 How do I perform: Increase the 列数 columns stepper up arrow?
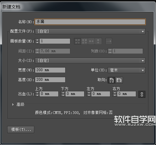pos(110,50)
